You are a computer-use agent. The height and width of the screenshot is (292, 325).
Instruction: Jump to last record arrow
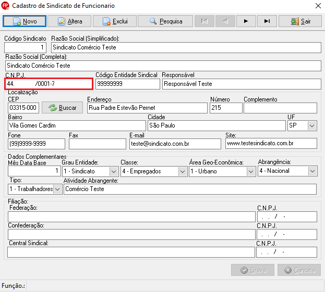point(267,21)
